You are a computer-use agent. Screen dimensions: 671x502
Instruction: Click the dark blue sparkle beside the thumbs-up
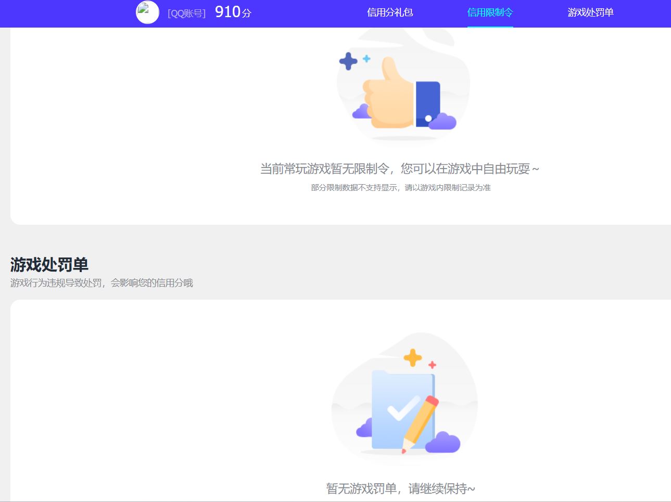[x=348, y=61]
